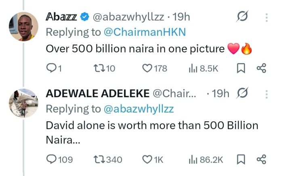View analytics showing 8.5K views

pyautogui.click(x=193, y=69)
